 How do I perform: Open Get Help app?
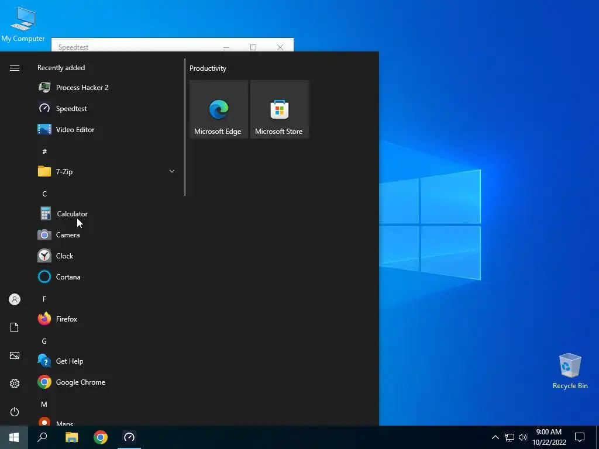click(107, 361)
